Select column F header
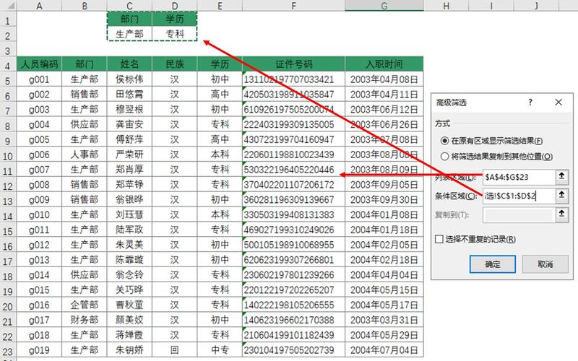 (293, 6)
